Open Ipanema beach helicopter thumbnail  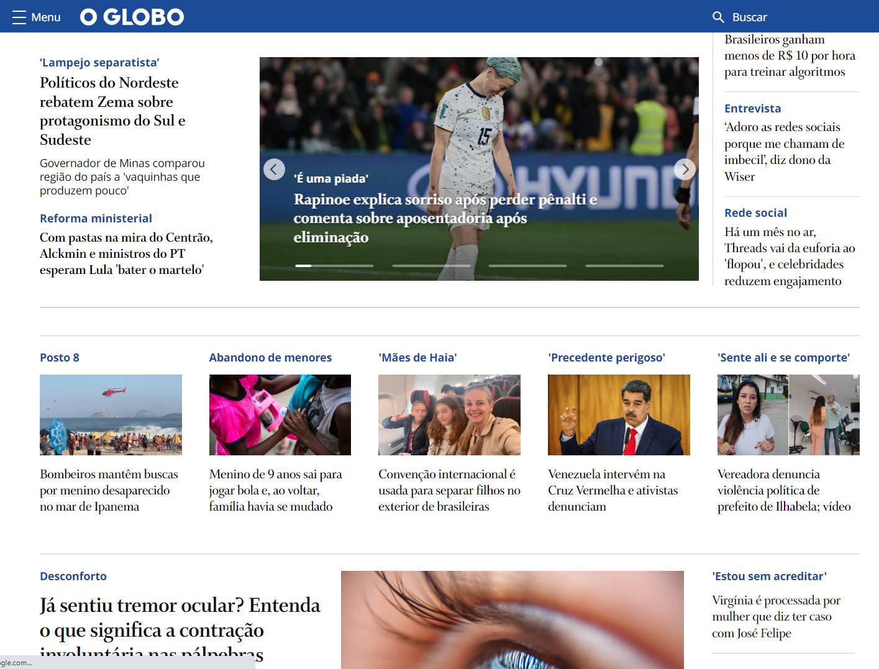pos(111,415)
